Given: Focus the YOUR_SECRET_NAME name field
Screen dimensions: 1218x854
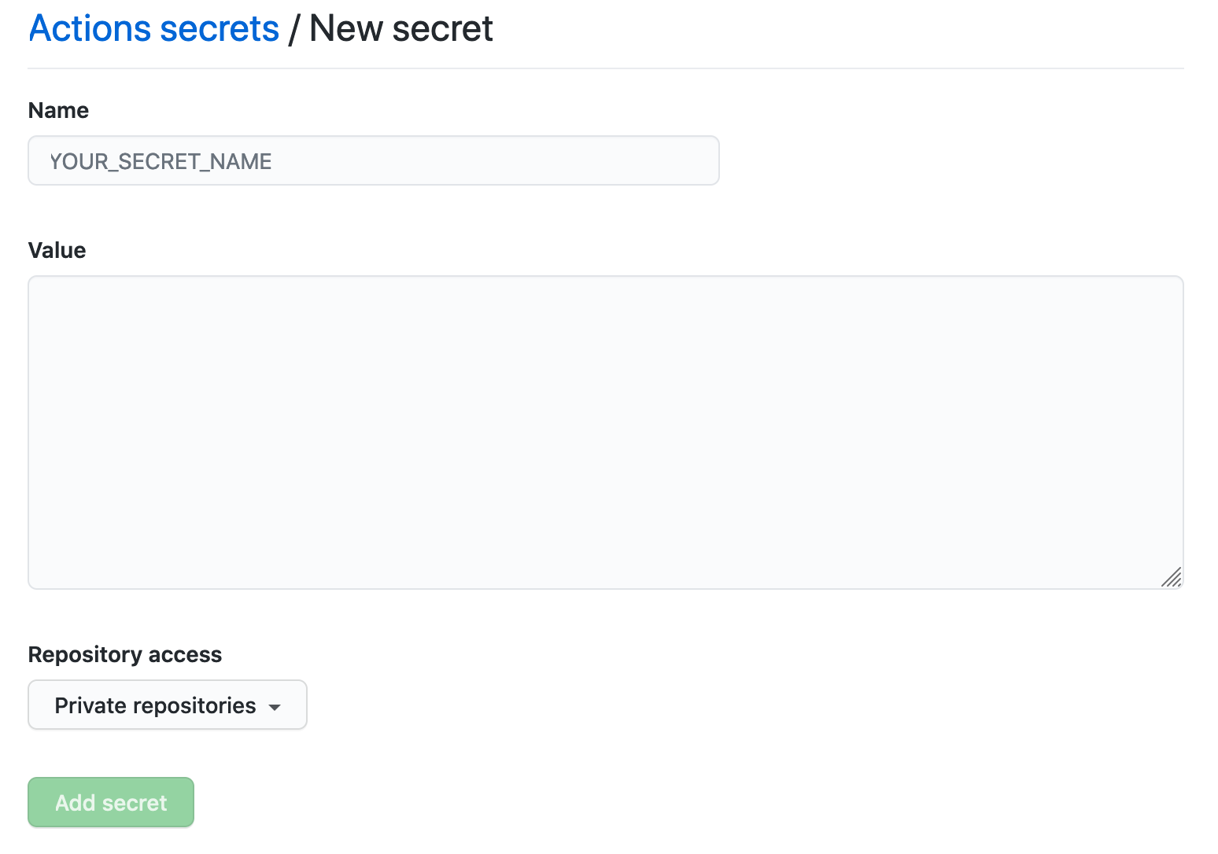Looking at the screenshot, I should pyautogui.click(x=374, y=160).
